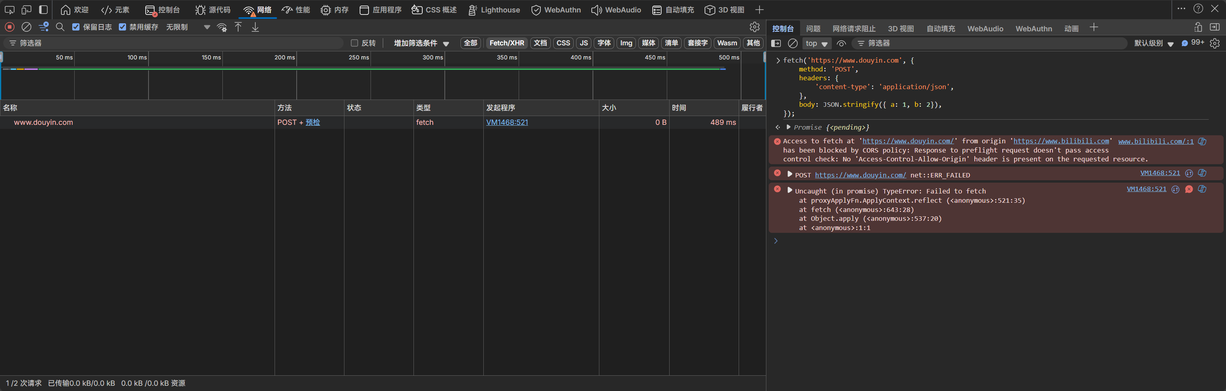This screenshot has height=391, width=1226.
Task: Toggle console sidebar panel icon
Action: (x=776, y=43)
